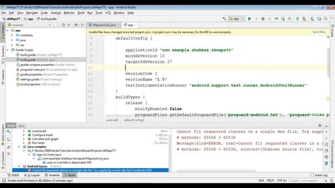Image resolution: width=335 pixels, height=188 pixels.
Task: Open the File menu
Action: tap(4, 13)
